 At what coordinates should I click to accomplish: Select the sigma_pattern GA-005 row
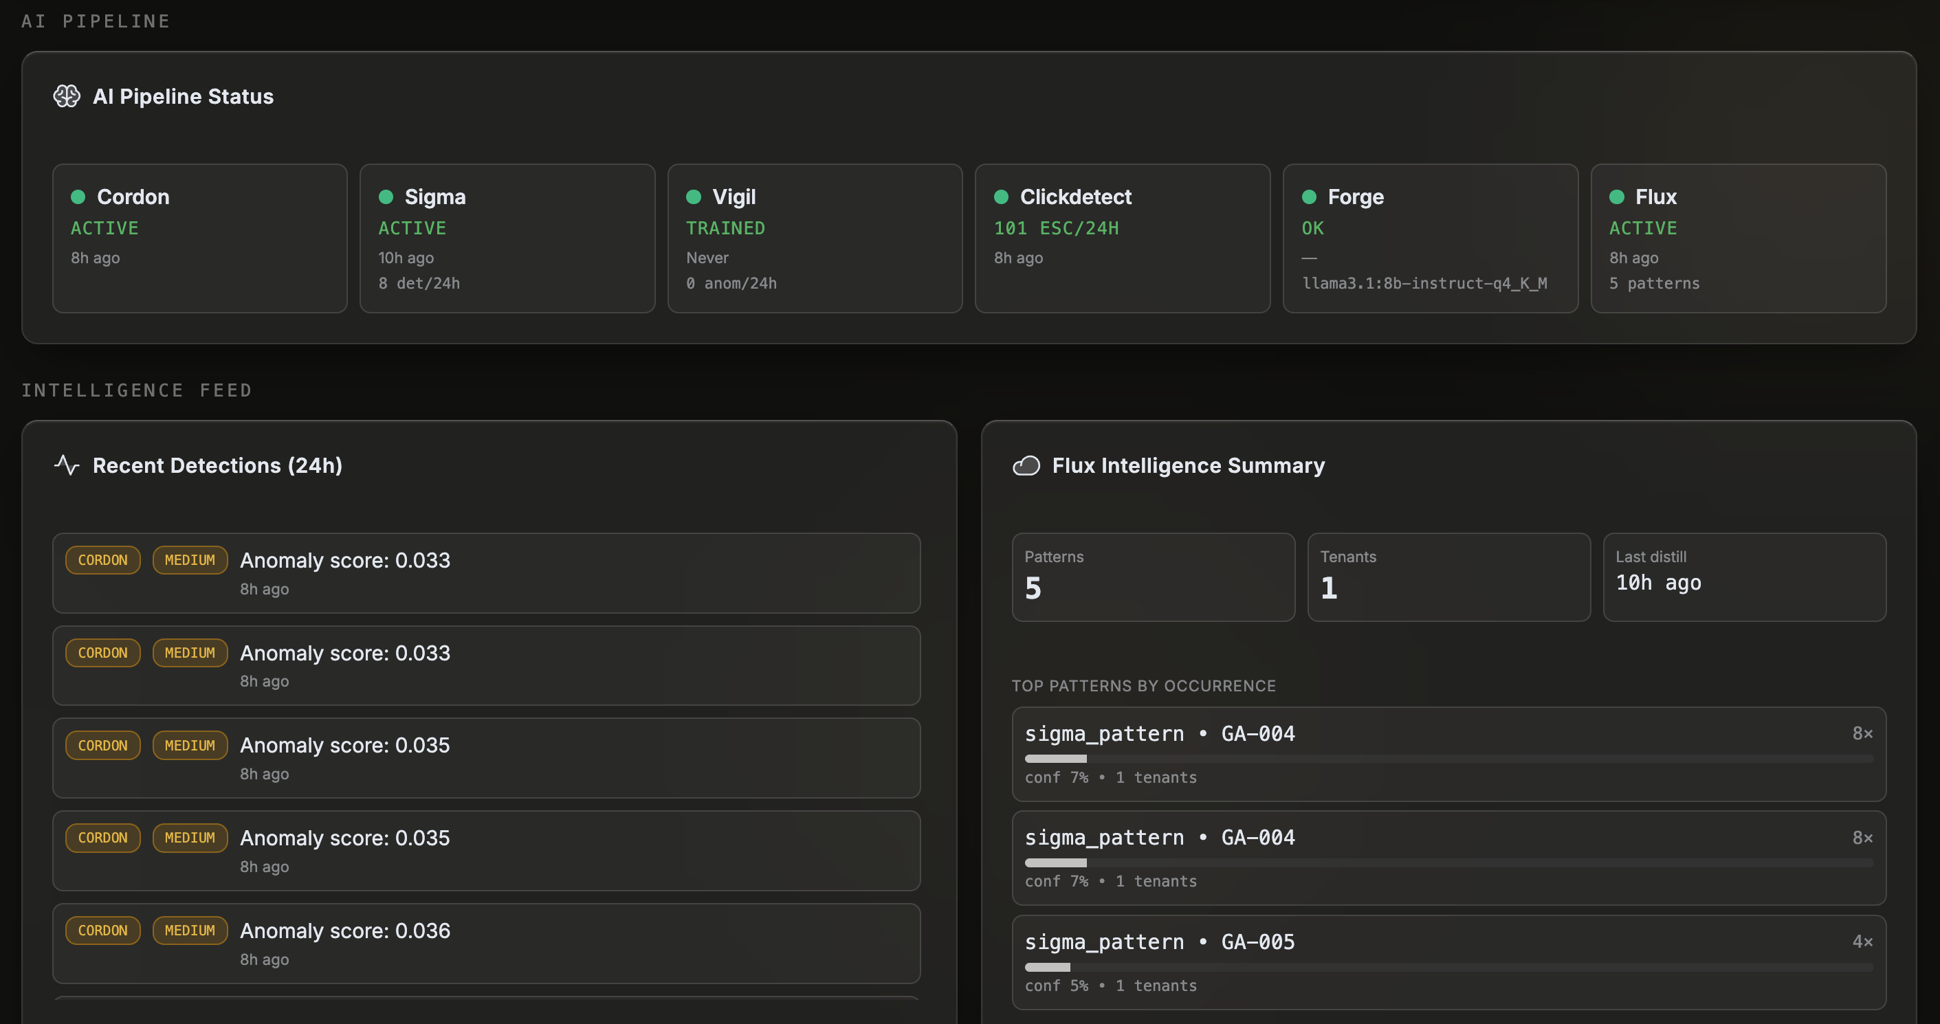[x=1449, y=961]
